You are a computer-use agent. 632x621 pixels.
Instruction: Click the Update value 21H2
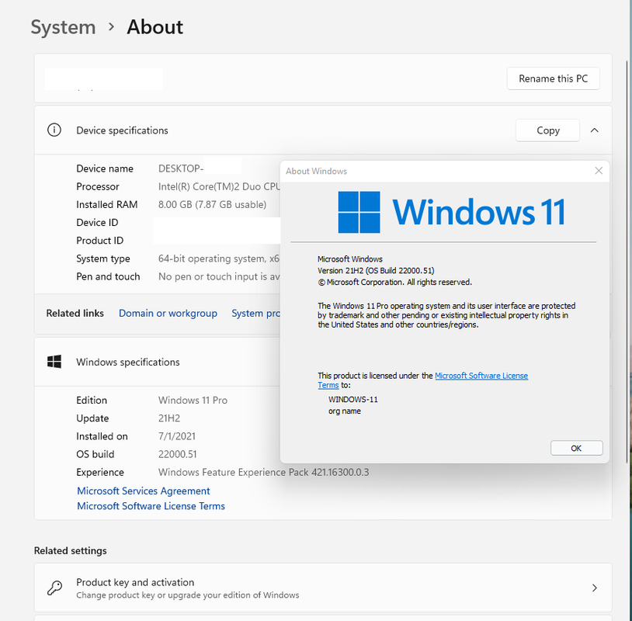pos(169,418)
